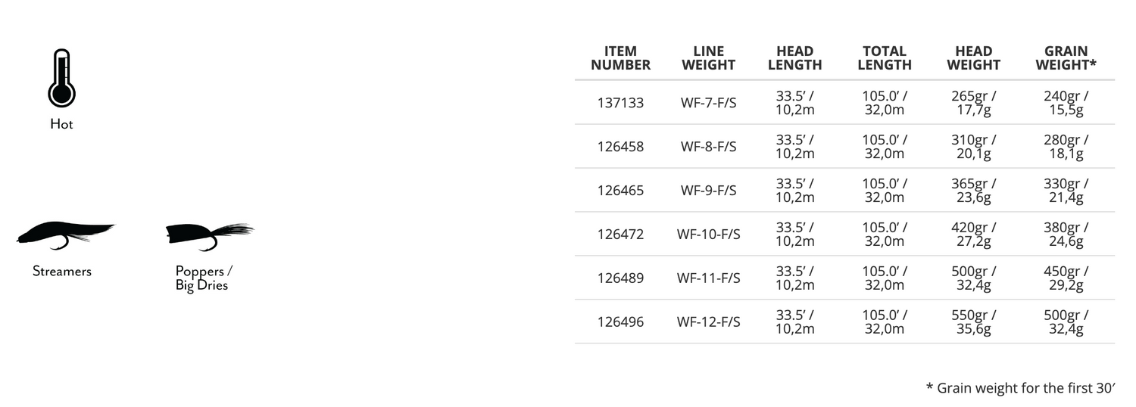
Task: Click item number 126458
Action: click(620, 147)
